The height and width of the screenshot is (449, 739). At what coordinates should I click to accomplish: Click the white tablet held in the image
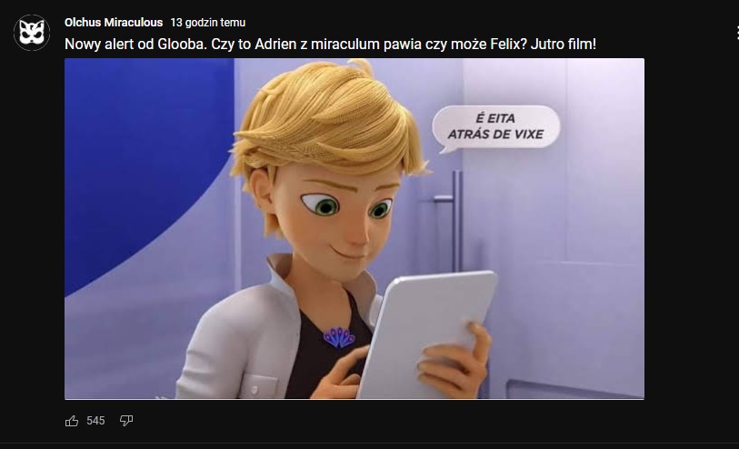click(x=426, y=334)
